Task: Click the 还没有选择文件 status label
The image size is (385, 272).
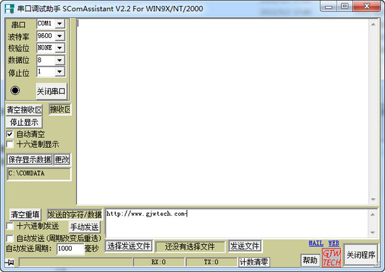Action: coord(190,247)
